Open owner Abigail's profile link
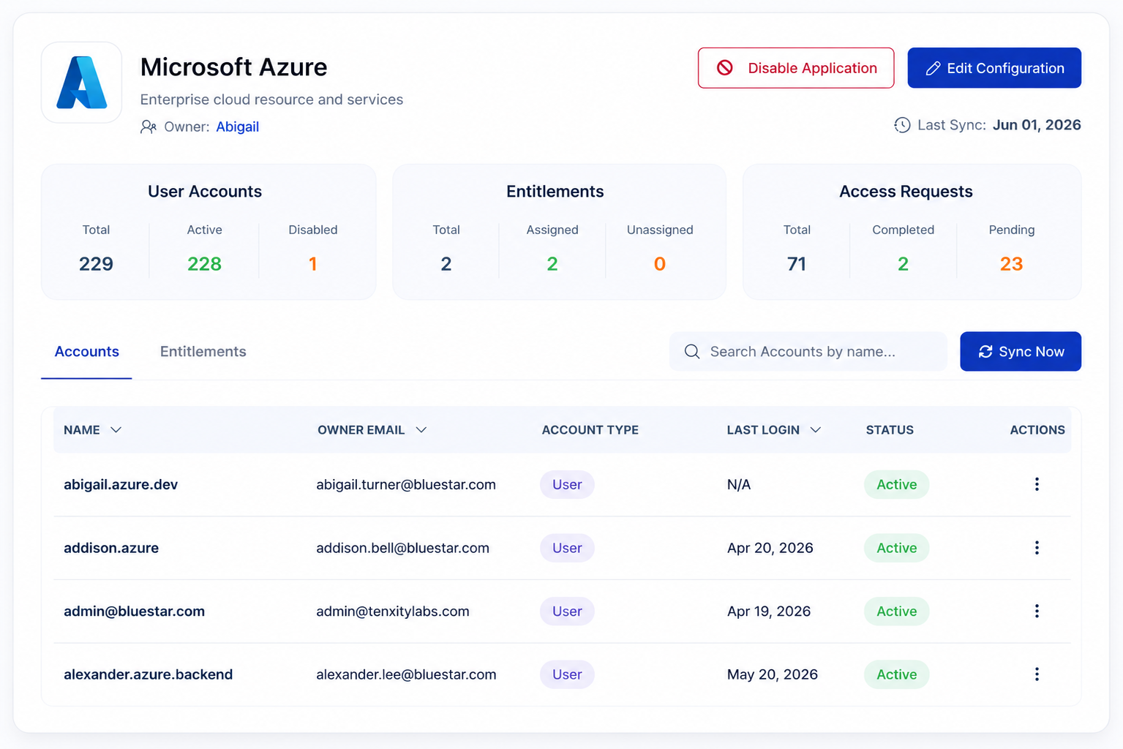The height and width of the screenshot is (749, 1123). coord(238,127)
